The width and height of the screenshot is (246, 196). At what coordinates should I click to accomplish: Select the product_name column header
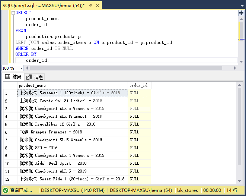tap(73, 85)
